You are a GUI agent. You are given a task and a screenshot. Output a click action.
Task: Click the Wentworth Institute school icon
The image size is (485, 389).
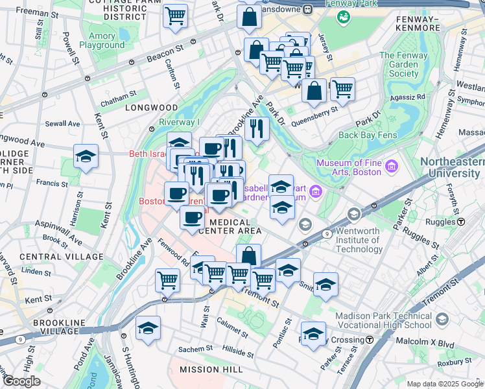coord(354,215)
